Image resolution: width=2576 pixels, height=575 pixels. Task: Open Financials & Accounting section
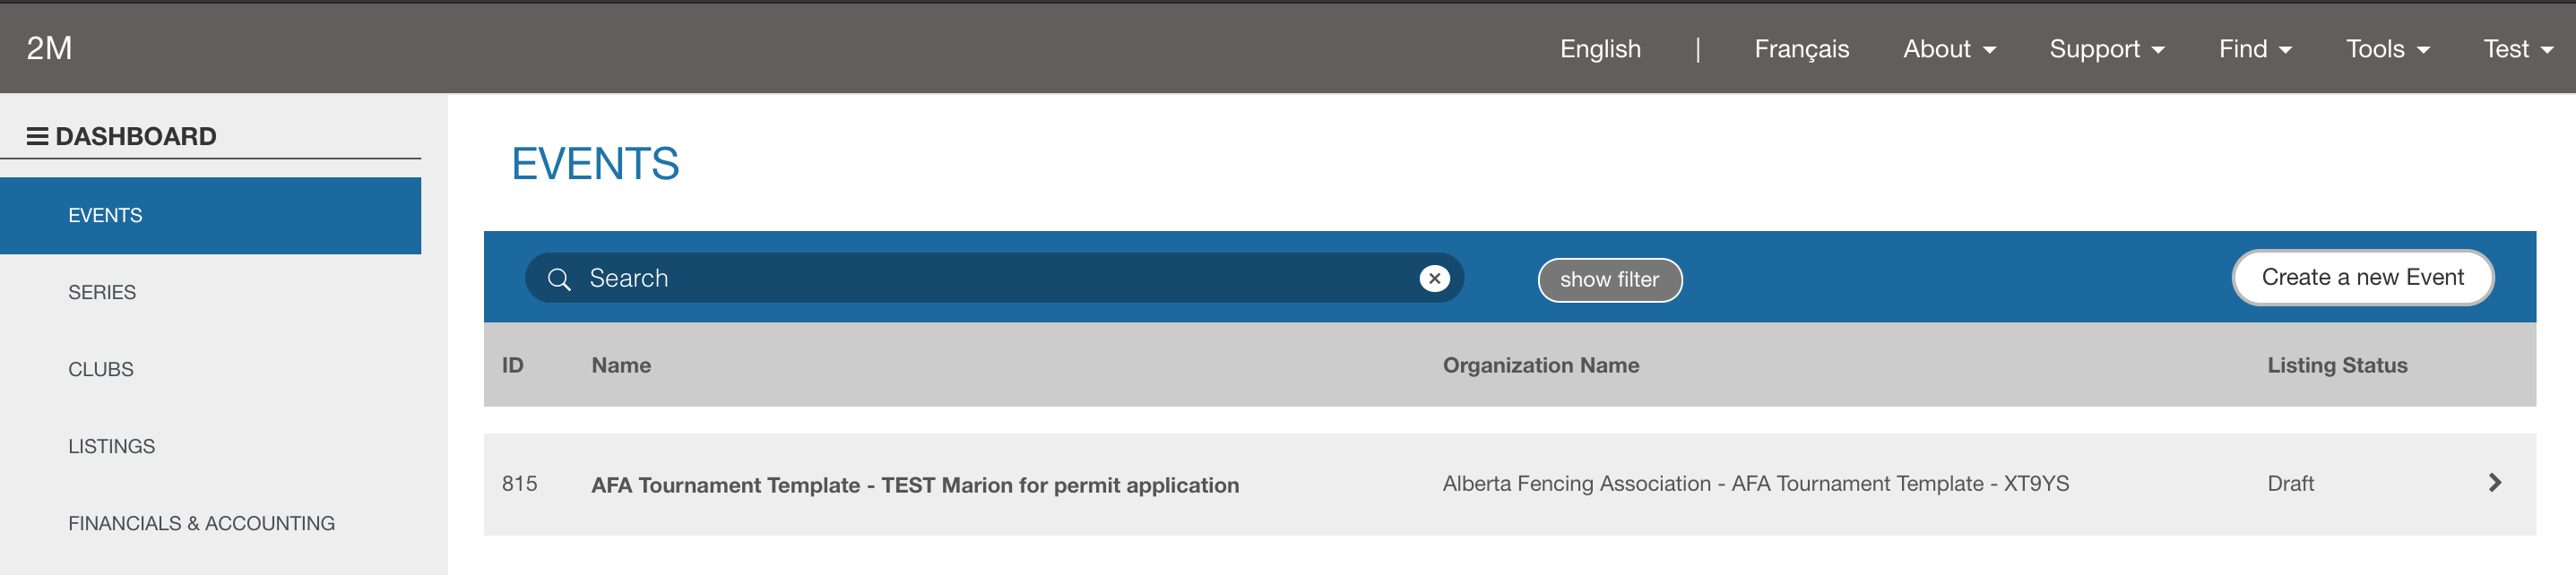click(201, 523)
